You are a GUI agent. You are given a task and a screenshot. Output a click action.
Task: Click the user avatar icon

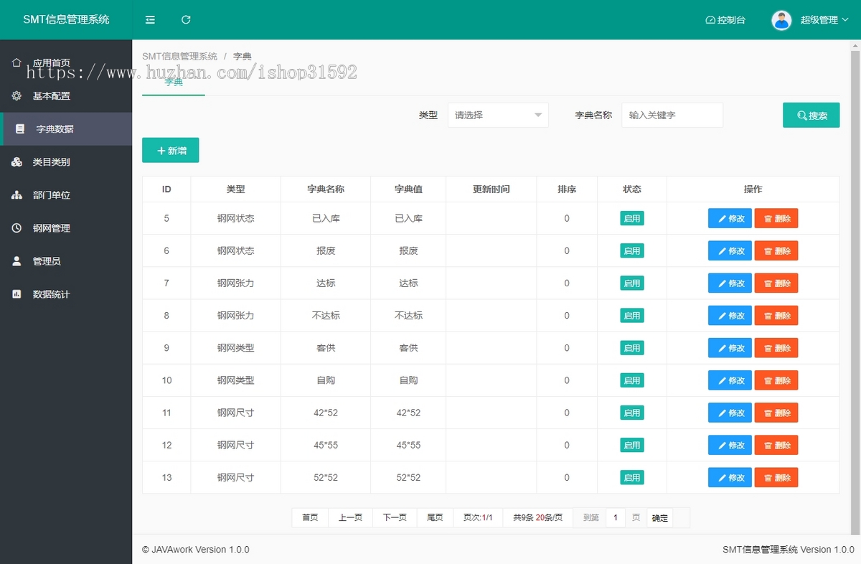781,20
